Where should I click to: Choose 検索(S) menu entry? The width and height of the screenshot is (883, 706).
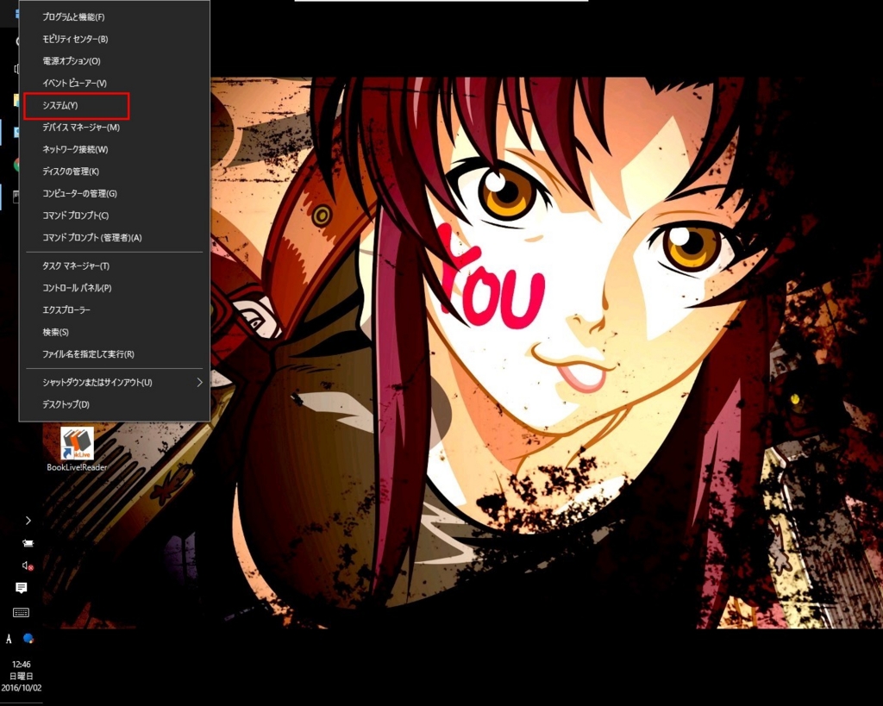115,332
